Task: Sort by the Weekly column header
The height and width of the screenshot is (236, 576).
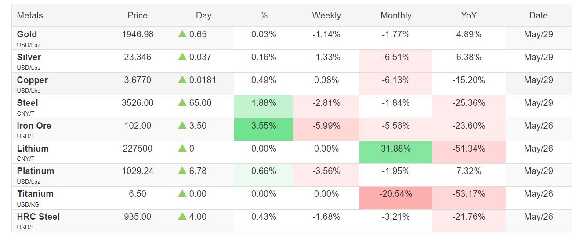Action: [x=326, y=15]
